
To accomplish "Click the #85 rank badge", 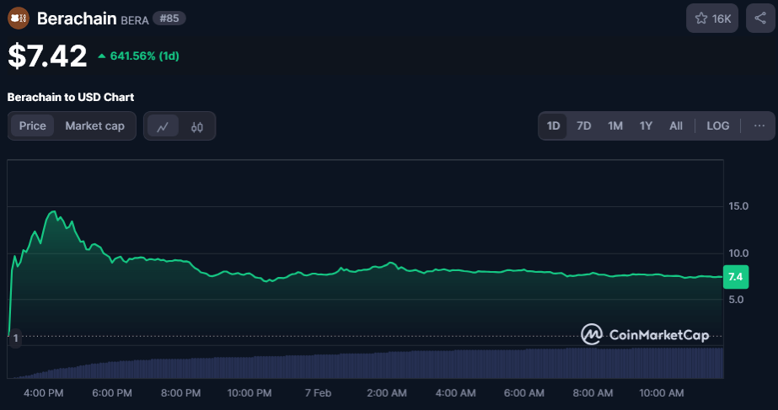I will point(169,19).
